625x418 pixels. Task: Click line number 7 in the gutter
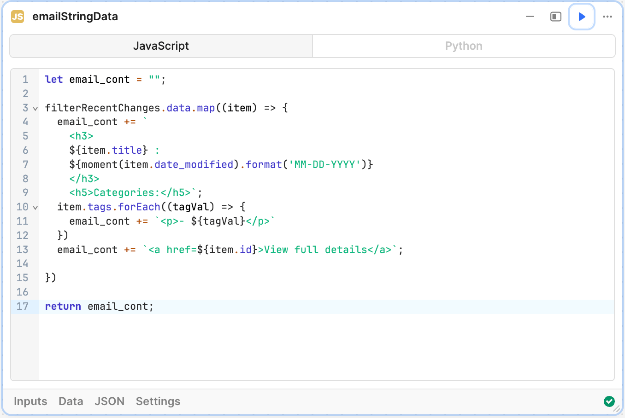click(x=25, y=164)
